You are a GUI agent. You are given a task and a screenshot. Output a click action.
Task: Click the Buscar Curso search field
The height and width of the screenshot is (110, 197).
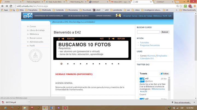(148, 32)
